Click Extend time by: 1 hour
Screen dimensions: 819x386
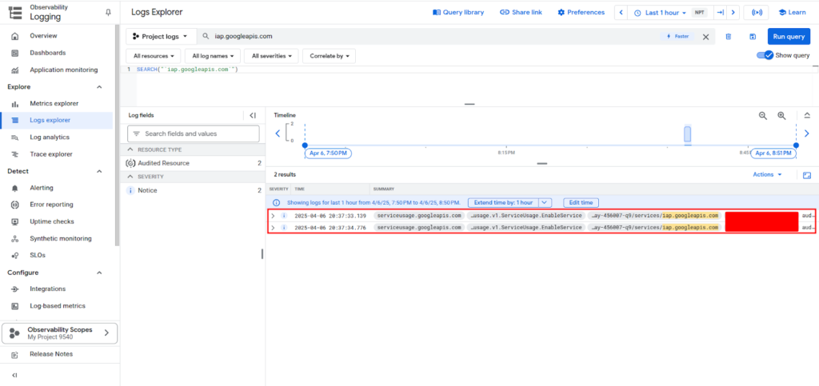click(x=504, y=202)
